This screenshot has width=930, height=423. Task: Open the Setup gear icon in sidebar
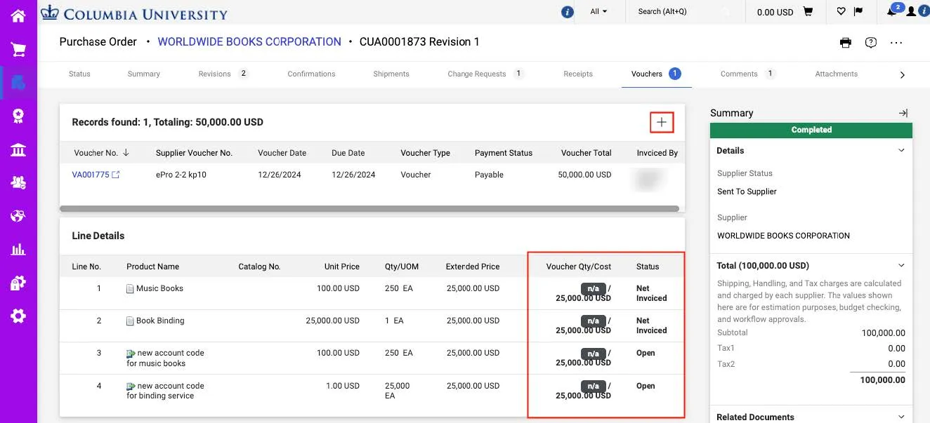(18, 316)
